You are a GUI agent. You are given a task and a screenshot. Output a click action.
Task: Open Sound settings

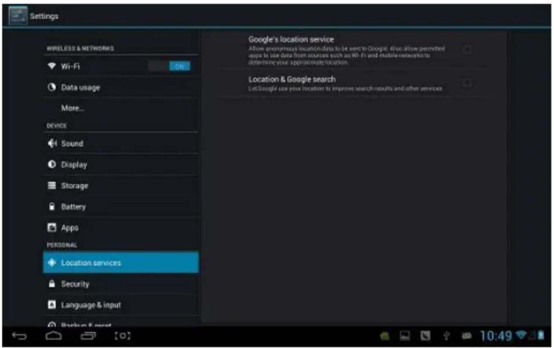[121, 144]
